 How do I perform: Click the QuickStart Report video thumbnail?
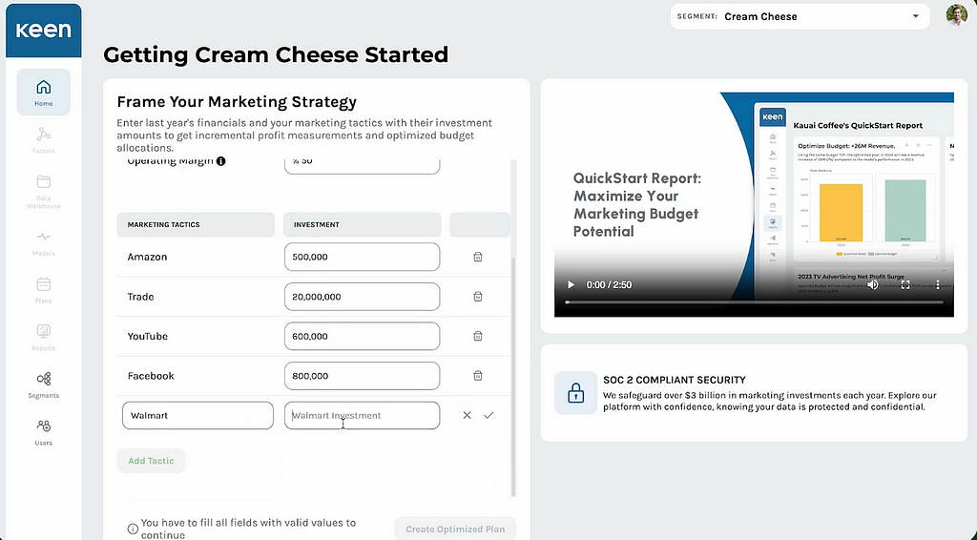click(754, 205)
